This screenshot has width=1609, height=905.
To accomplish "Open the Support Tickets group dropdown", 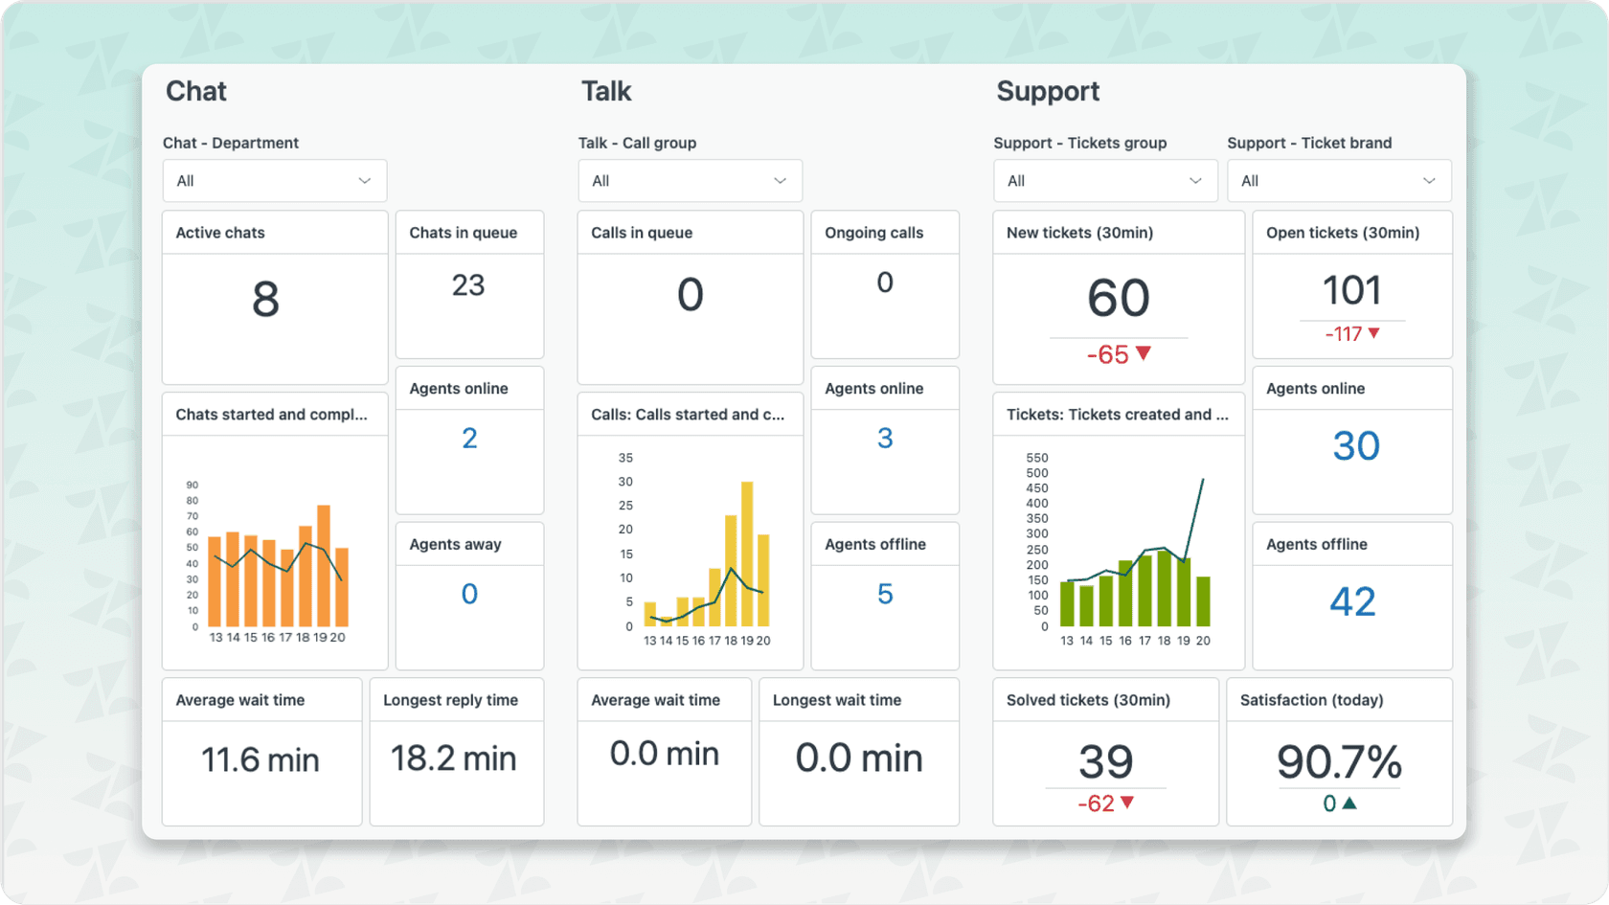I will point(1104,180).
